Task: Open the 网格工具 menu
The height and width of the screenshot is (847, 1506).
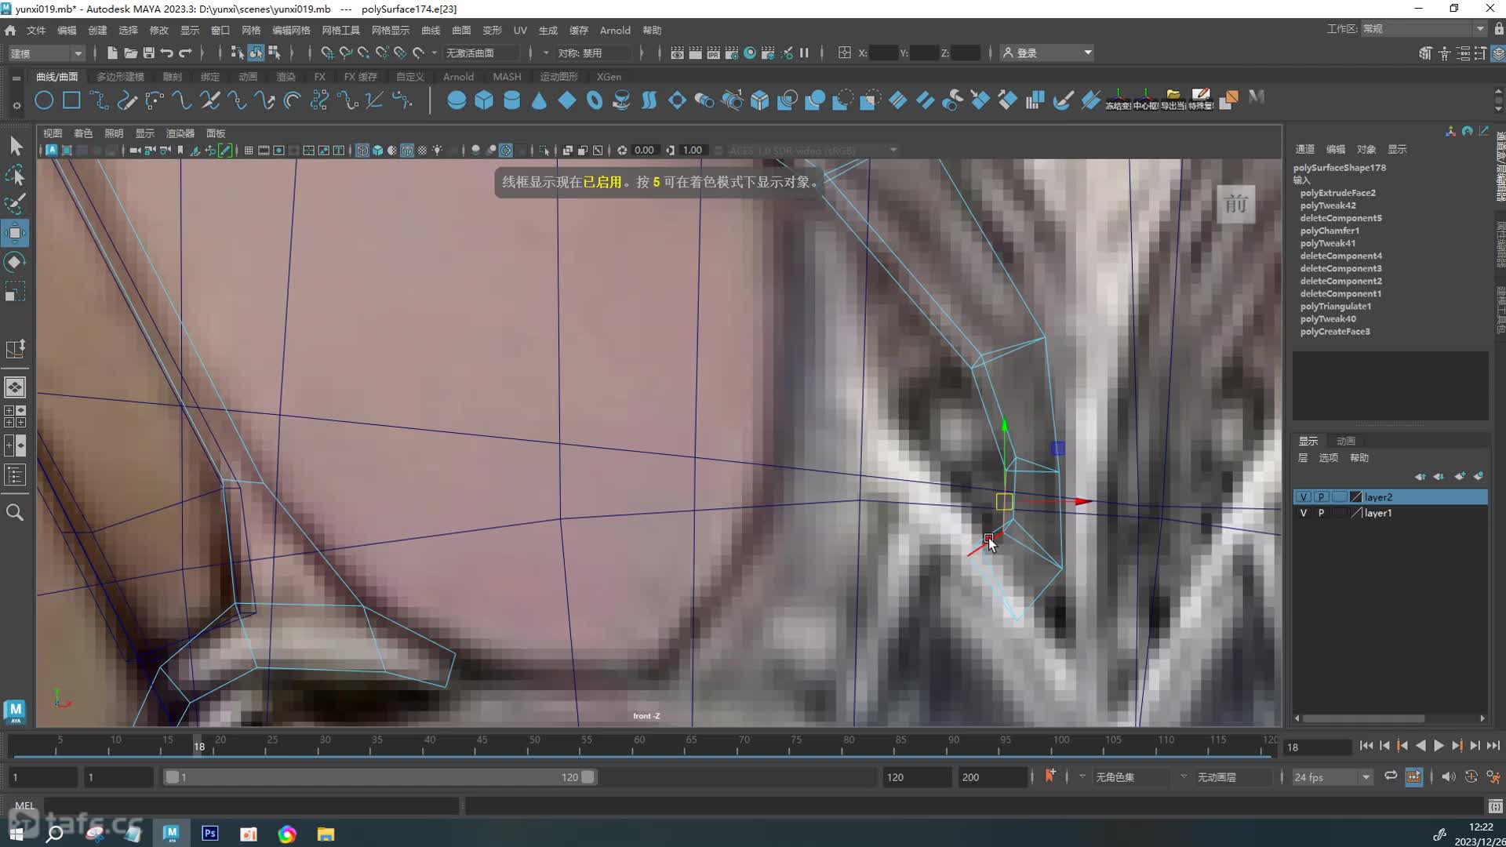Action: tap(340, 30)
